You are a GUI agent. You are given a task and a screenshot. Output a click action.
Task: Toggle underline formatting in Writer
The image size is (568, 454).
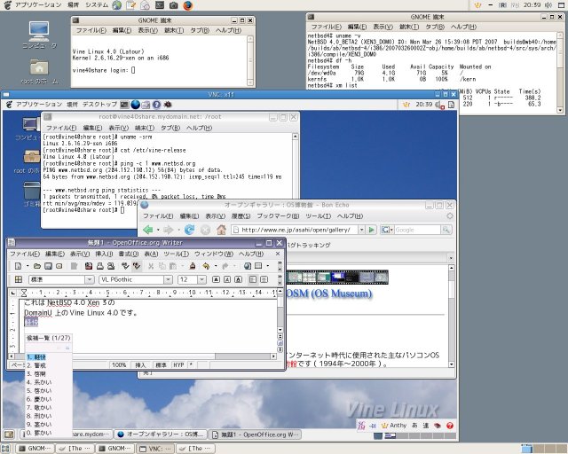click(x=238, y=279)
